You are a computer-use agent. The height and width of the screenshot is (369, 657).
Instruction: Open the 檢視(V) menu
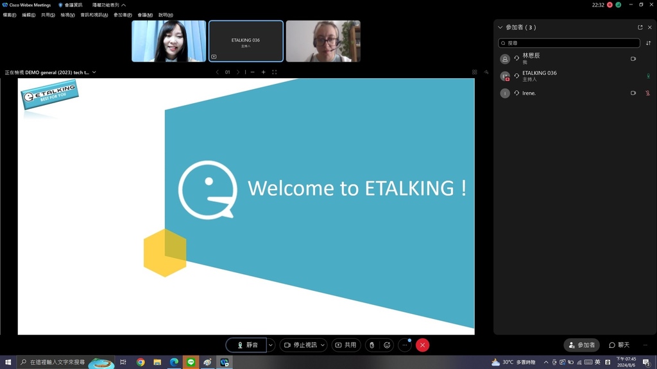(x=67, y=15)
